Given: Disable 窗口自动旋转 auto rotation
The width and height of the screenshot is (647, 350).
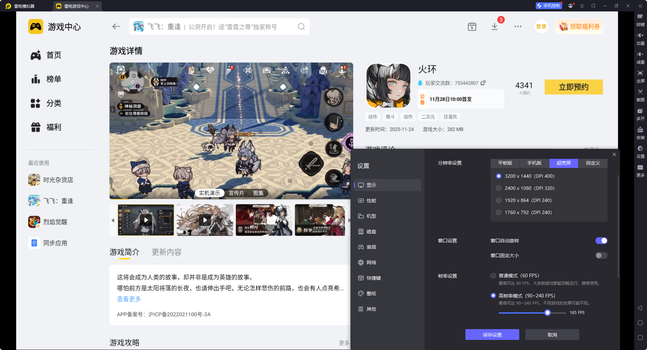Looking at the screenshot, I should tap(601, 241).
